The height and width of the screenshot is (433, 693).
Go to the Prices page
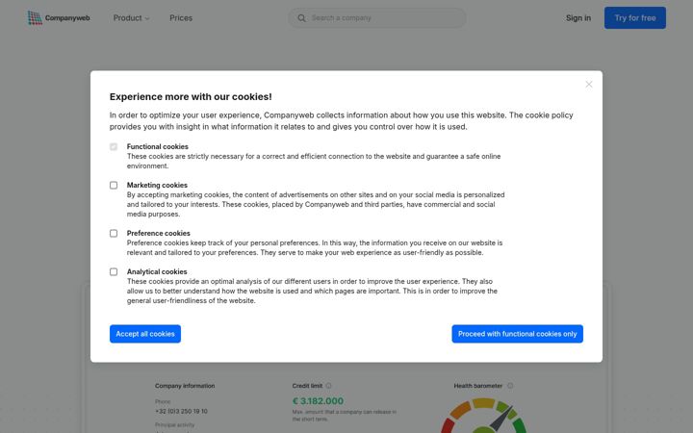181,18
